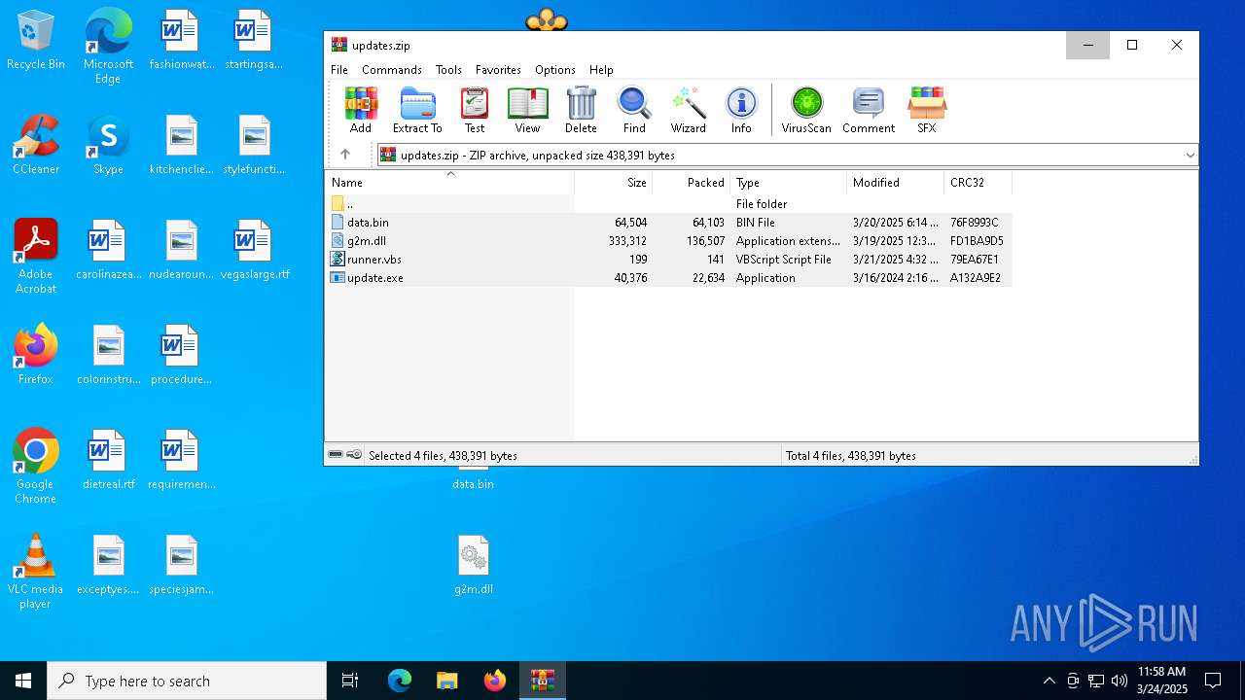
Task: Launch the Wizard wand tool
Action: coord(688,110)
